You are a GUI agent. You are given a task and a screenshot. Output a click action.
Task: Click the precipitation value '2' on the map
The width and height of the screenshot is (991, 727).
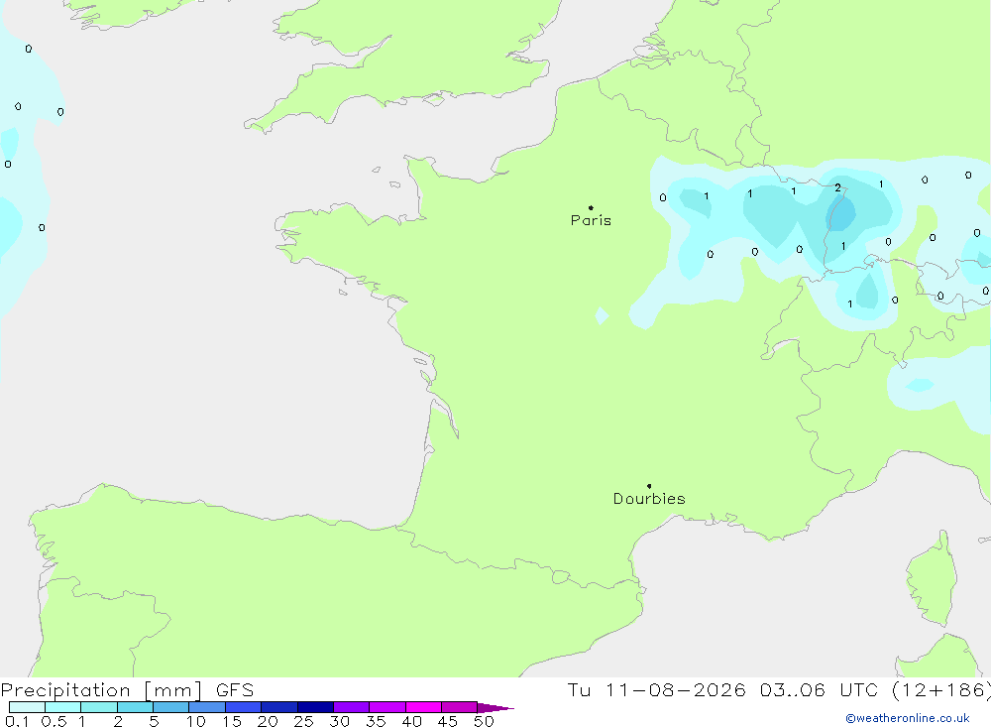click(x=838, y=187)
